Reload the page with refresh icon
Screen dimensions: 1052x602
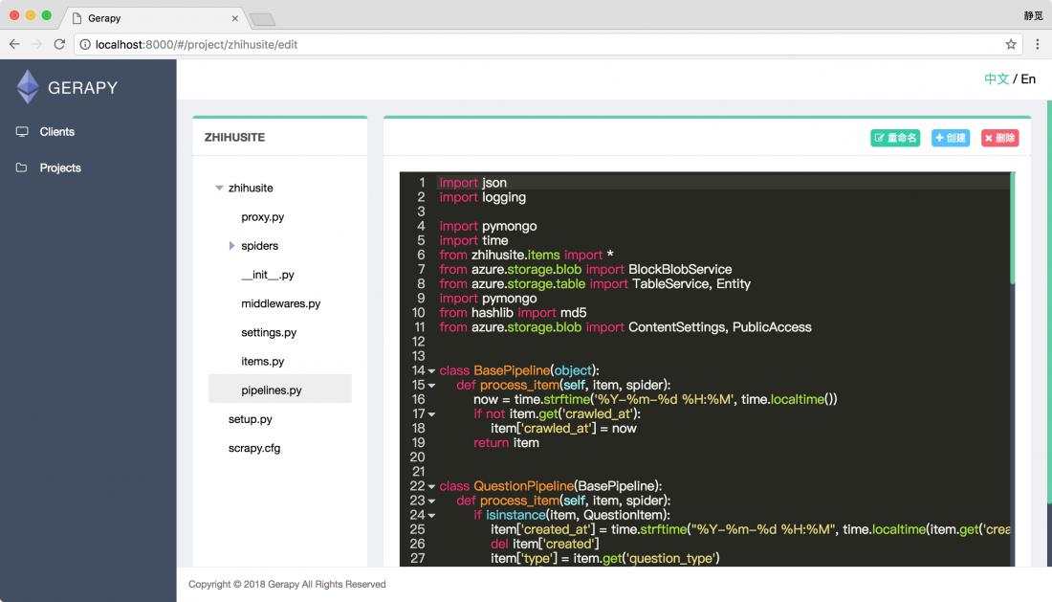(59, 44)
